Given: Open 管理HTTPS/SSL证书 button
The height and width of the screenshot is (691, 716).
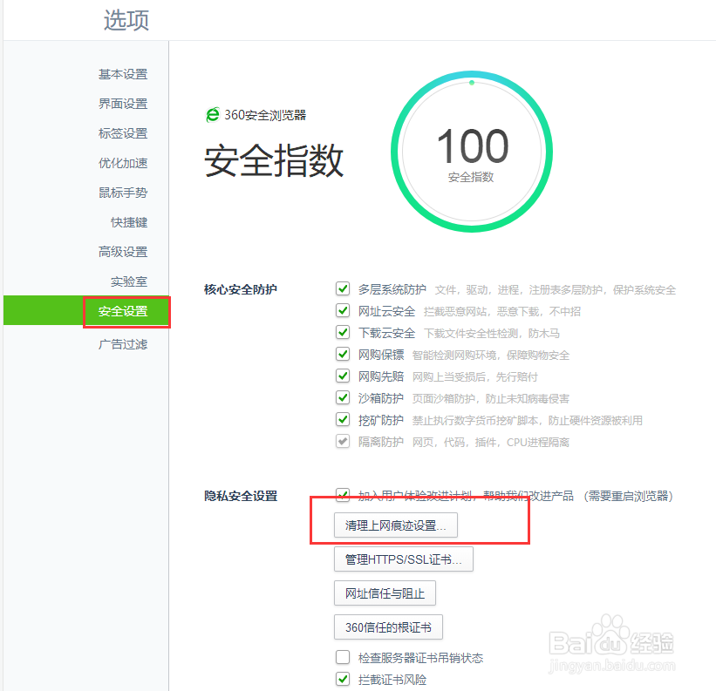Looking at the screenshot, I should click(x=403, y=559).
